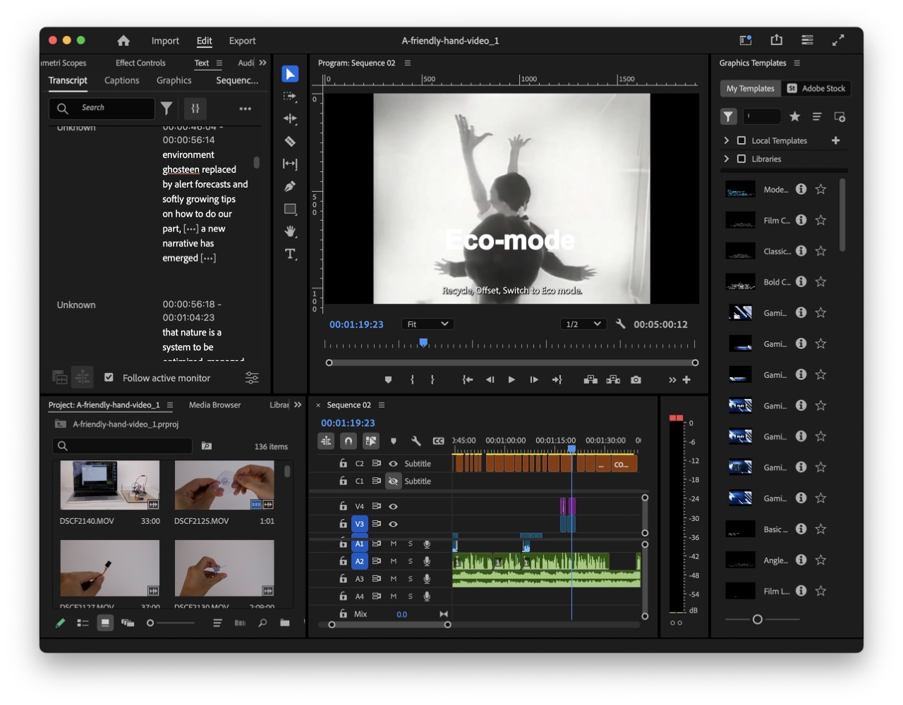Viewport: 903px width, 705px height.
Task: Switch to the Import tab
Action: click(x=165, y=41)
